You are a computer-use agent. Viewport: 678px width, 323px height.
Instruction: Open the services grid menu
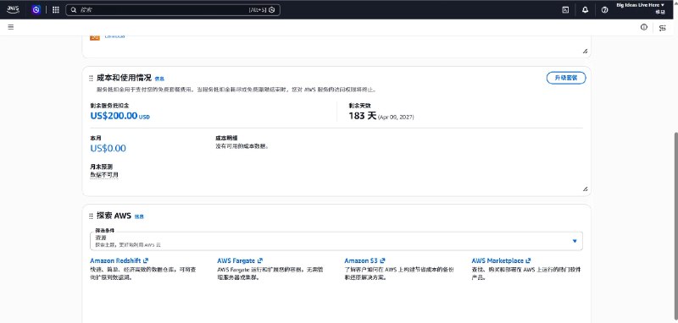click(56, 9)
